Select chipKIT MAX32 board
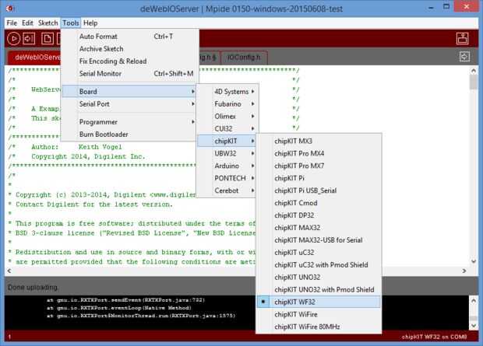Image resolution: width=483 pixels, height=346 pixels. 319,228
